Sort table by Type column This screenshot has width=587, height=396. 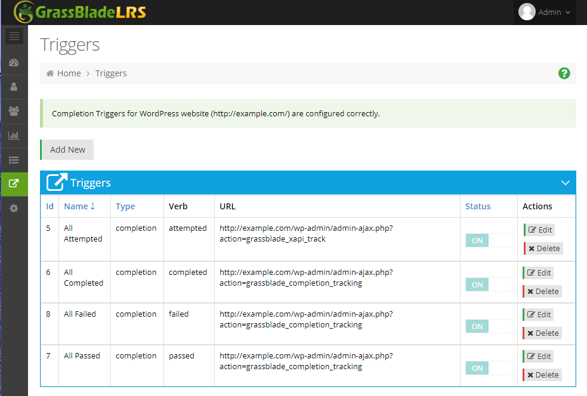(x=125, y=206)
